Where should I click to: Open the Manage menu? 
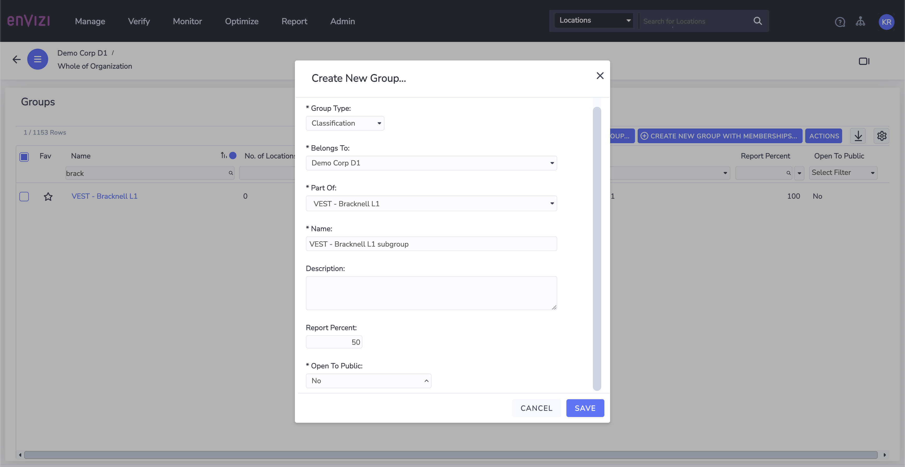tap(90, 21)
